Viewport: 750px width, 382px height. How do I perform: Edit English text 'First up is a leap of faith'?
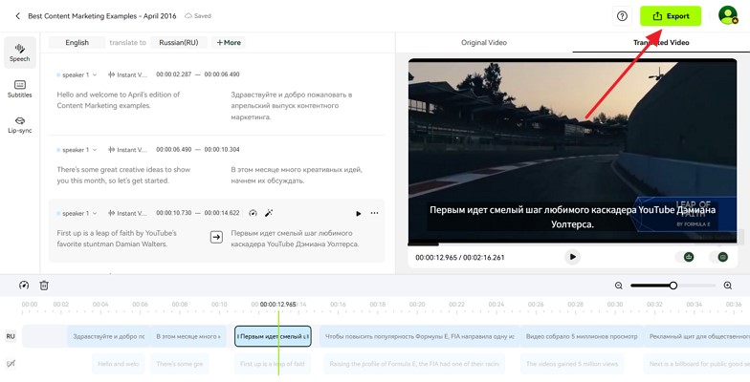coord(117,239)
